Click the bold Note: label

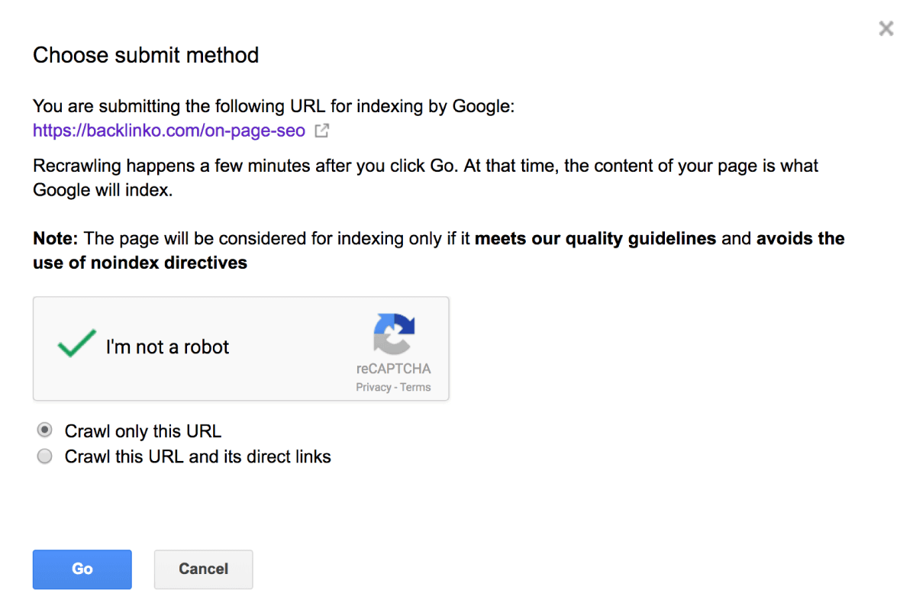(x=56, y=238)
